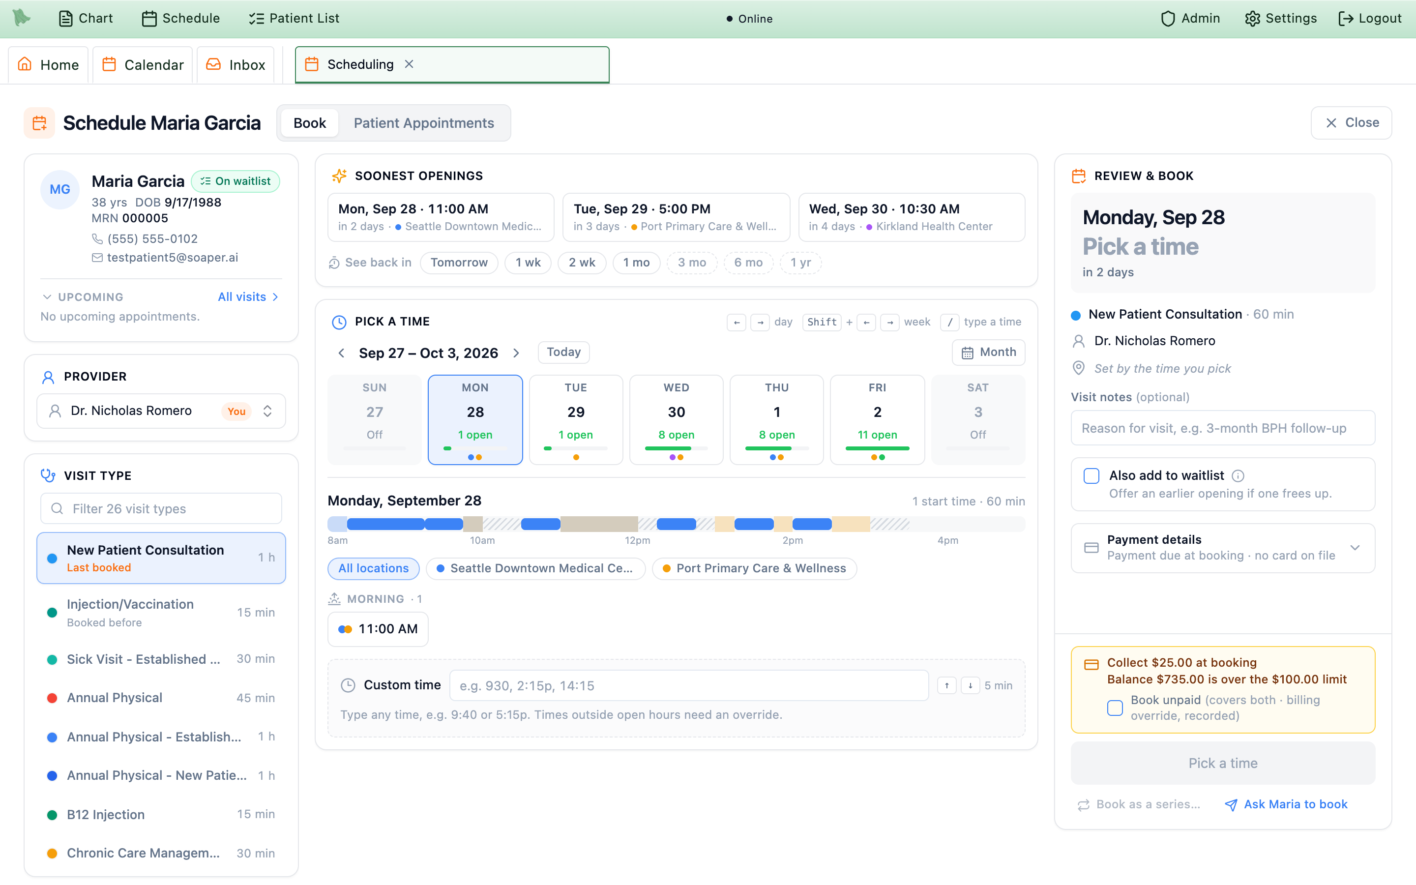Select the Annual Physical visit type
The width and height of the screenshot is (1416, 885).
coord(161,698)
